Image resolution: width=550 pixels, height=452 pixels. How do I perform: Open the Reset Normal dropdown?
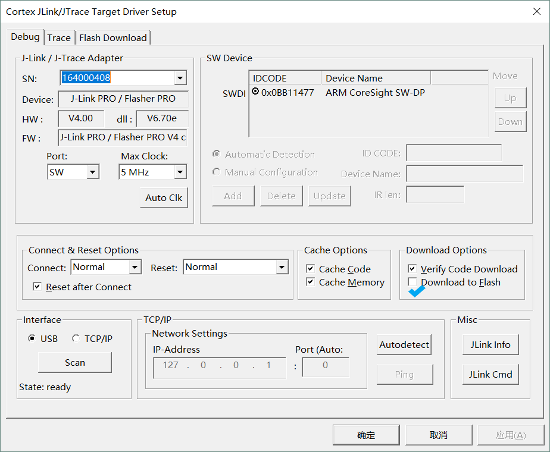(x=282, y=268)
